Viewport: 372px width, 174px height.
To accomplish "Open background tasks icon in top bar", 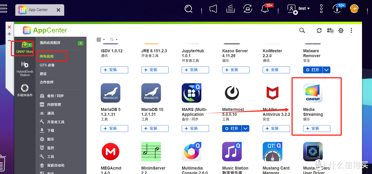I will pyautogui.click(x=230, y=9).
